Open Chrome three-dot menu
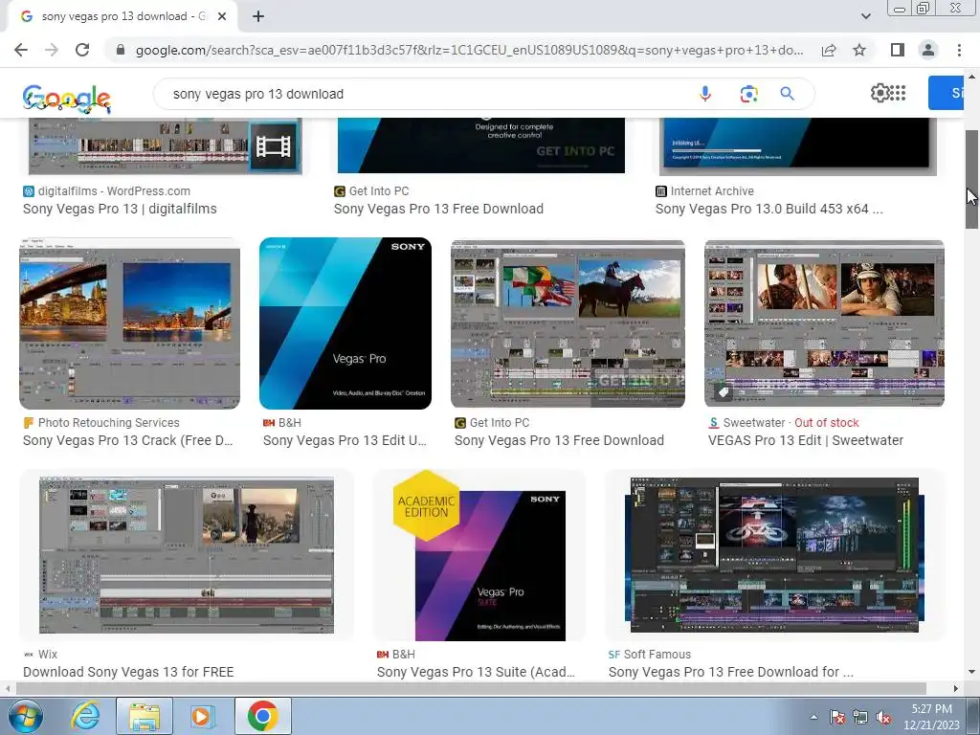The height and width of the screenshot is (735, 980). (x=959, y=50)
